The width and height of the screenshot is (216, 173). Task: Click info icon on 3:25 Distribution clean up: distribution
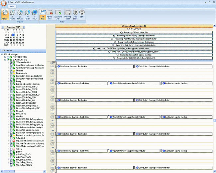click(58, 66)
